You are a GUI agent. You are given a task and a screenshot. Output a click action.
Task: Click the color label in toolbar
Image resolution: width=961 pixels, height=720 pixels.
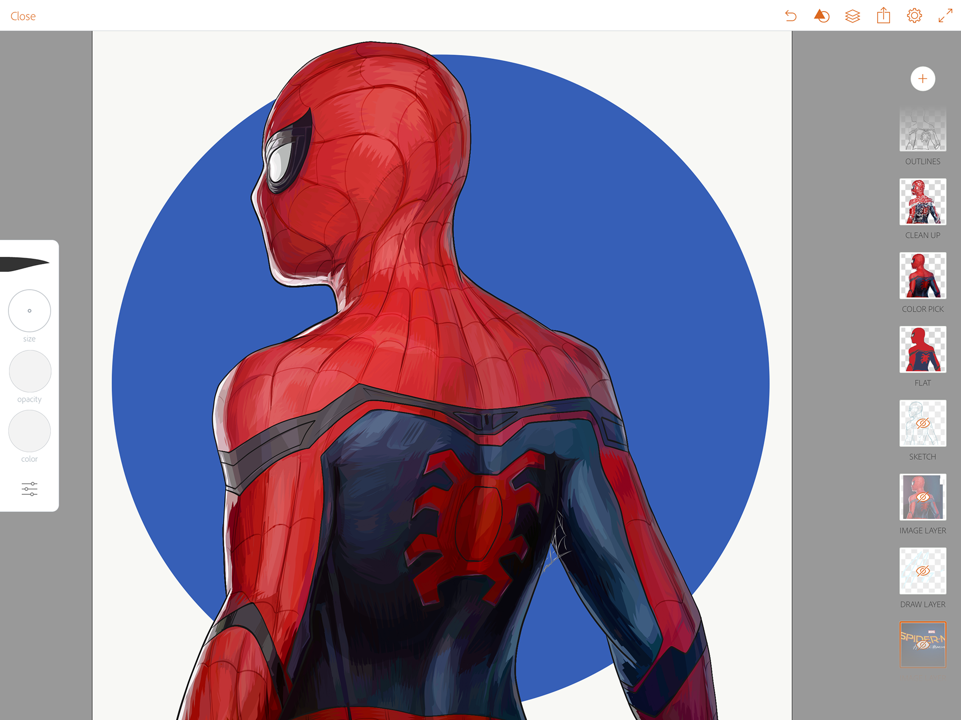[30, 459]
